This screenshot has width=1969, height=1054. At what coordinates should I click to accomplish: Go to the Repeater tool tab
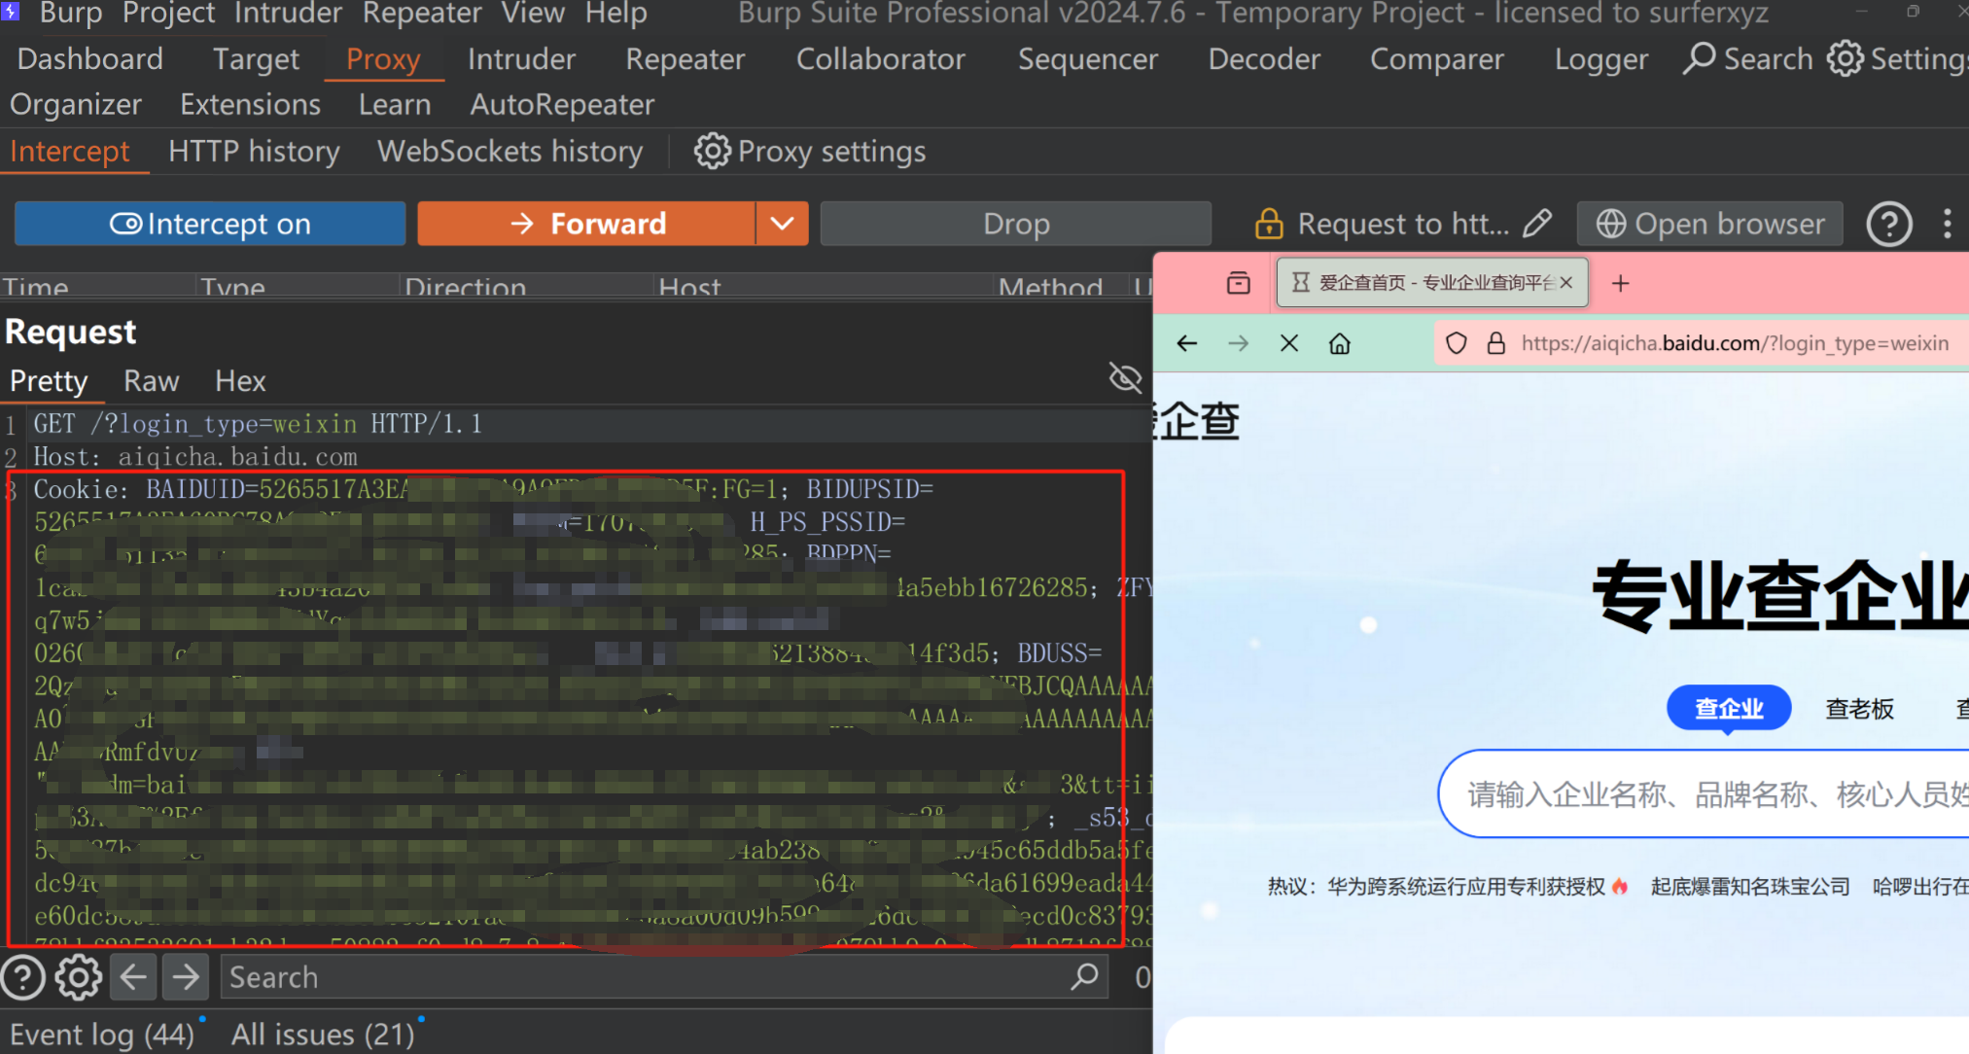coord(686,59)
